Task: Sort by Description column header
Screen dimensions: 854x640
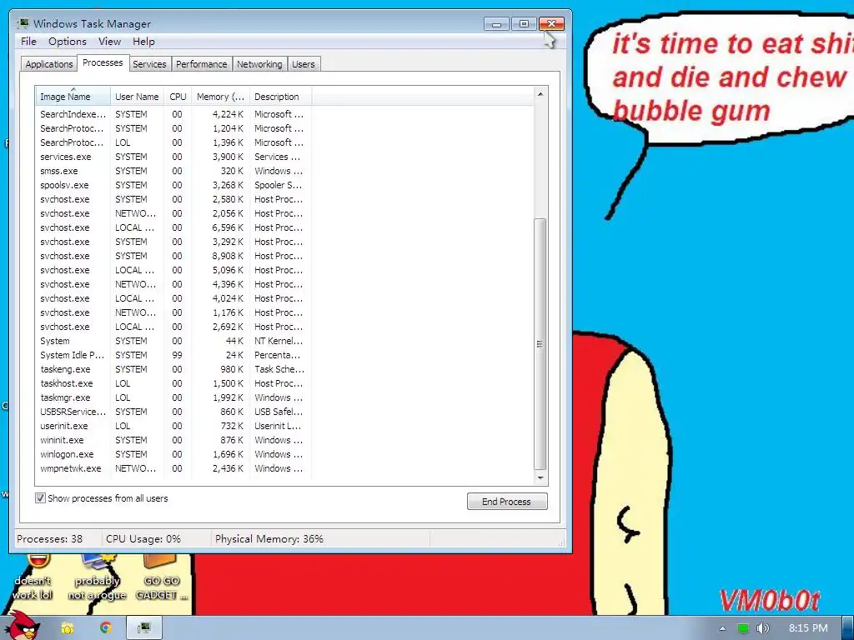Action: 280,97
